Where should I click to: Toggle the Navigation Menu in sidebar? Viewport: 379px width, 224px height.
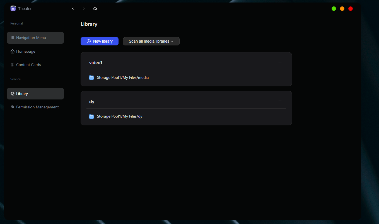(x=35, y=38)
